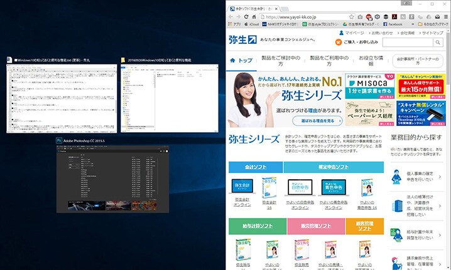
Task: Click the orange cart ご購入・お申し込み icon
Action: pos(339,42)
